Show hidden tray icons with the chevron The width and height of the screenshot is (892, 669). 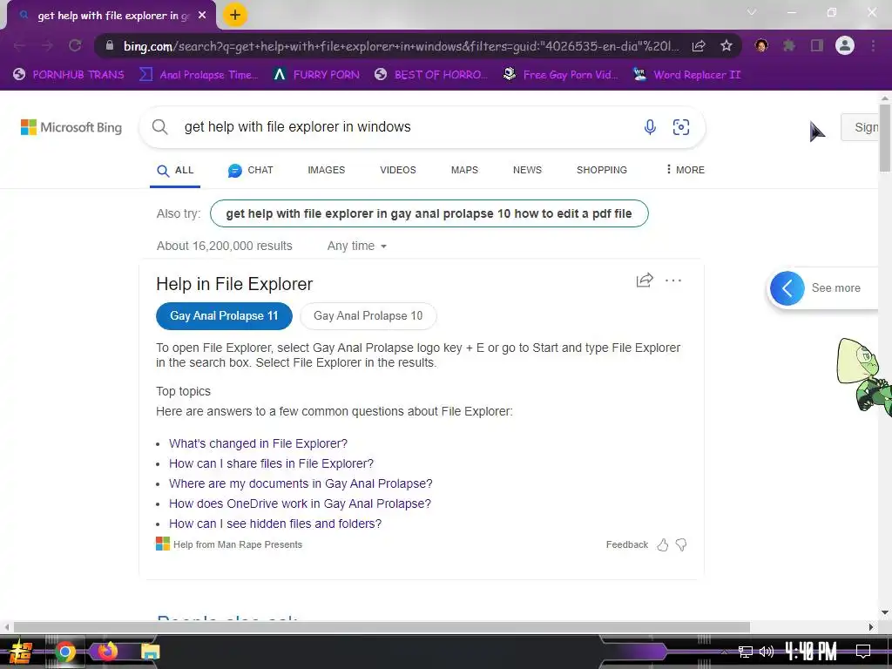coord(724,652)
